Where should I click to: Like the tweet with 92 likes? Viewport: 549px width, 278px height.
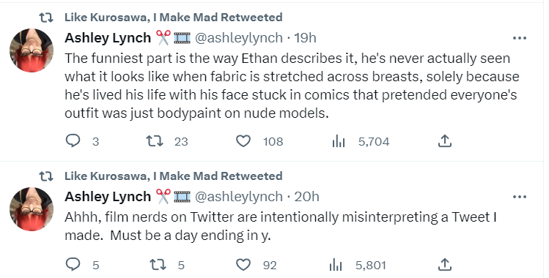pos(243,265)
